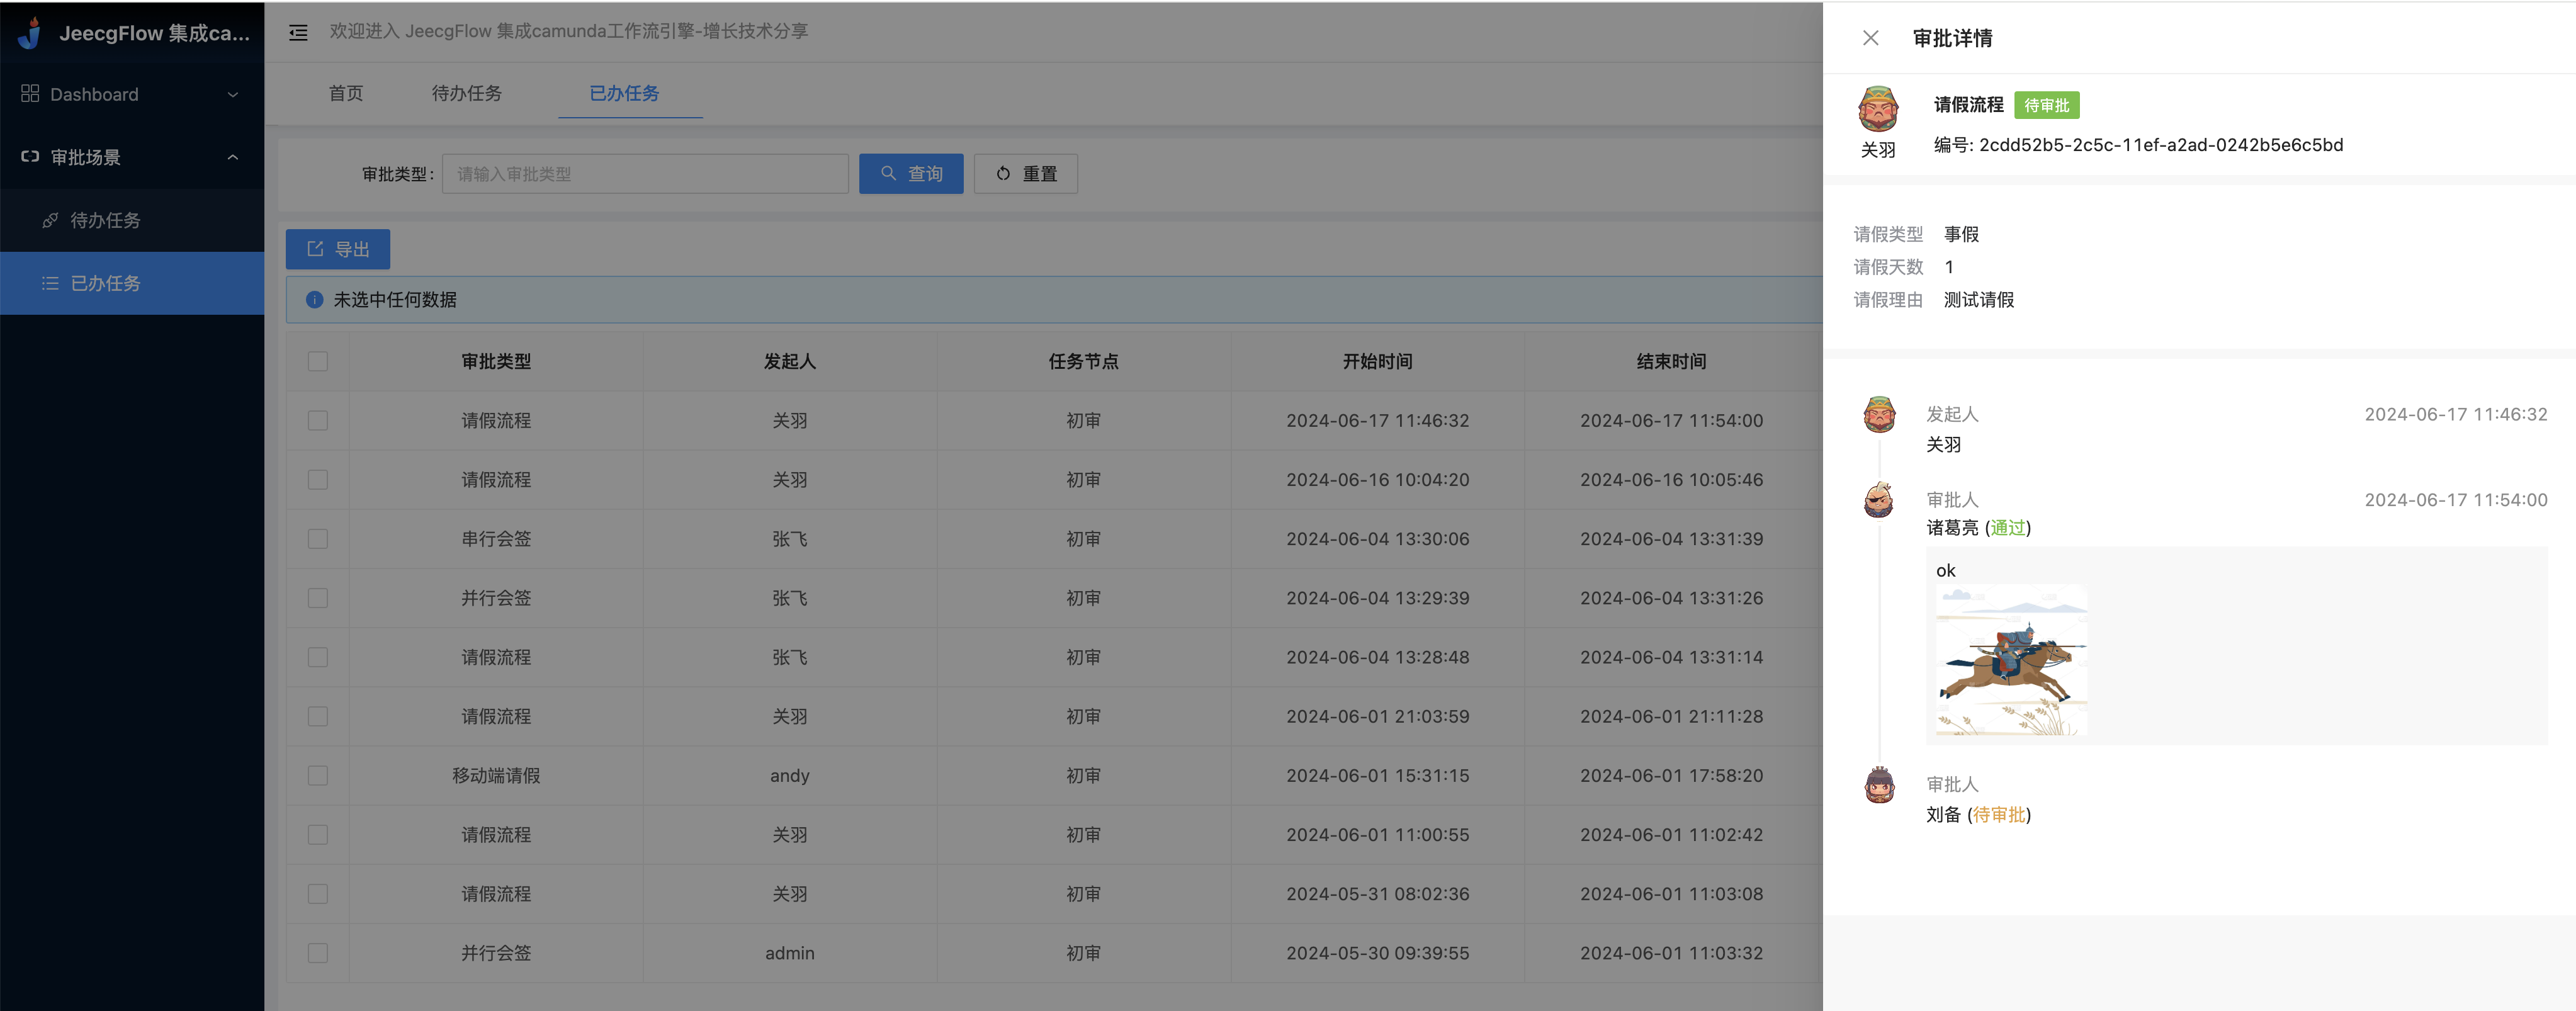
Task: Collapse the 审批场景 submenu
Action: tap(233, 157)
